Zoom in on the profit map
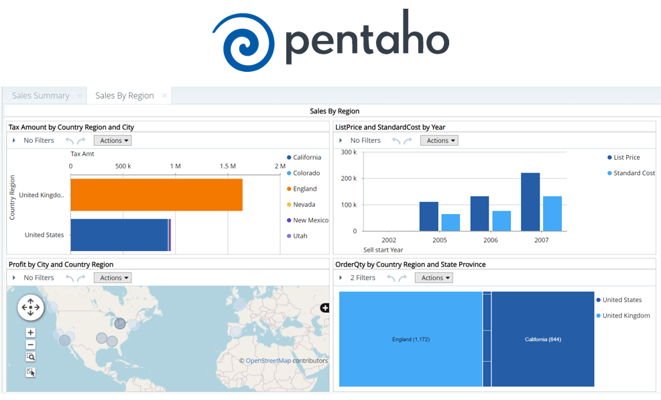This screenshot has height=400, width=661. (31, 332)
